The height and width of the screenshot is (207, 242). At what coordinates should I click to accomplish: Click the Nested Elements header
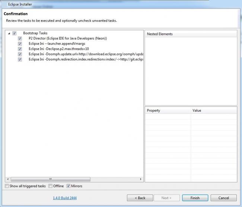tap(191, 34)
